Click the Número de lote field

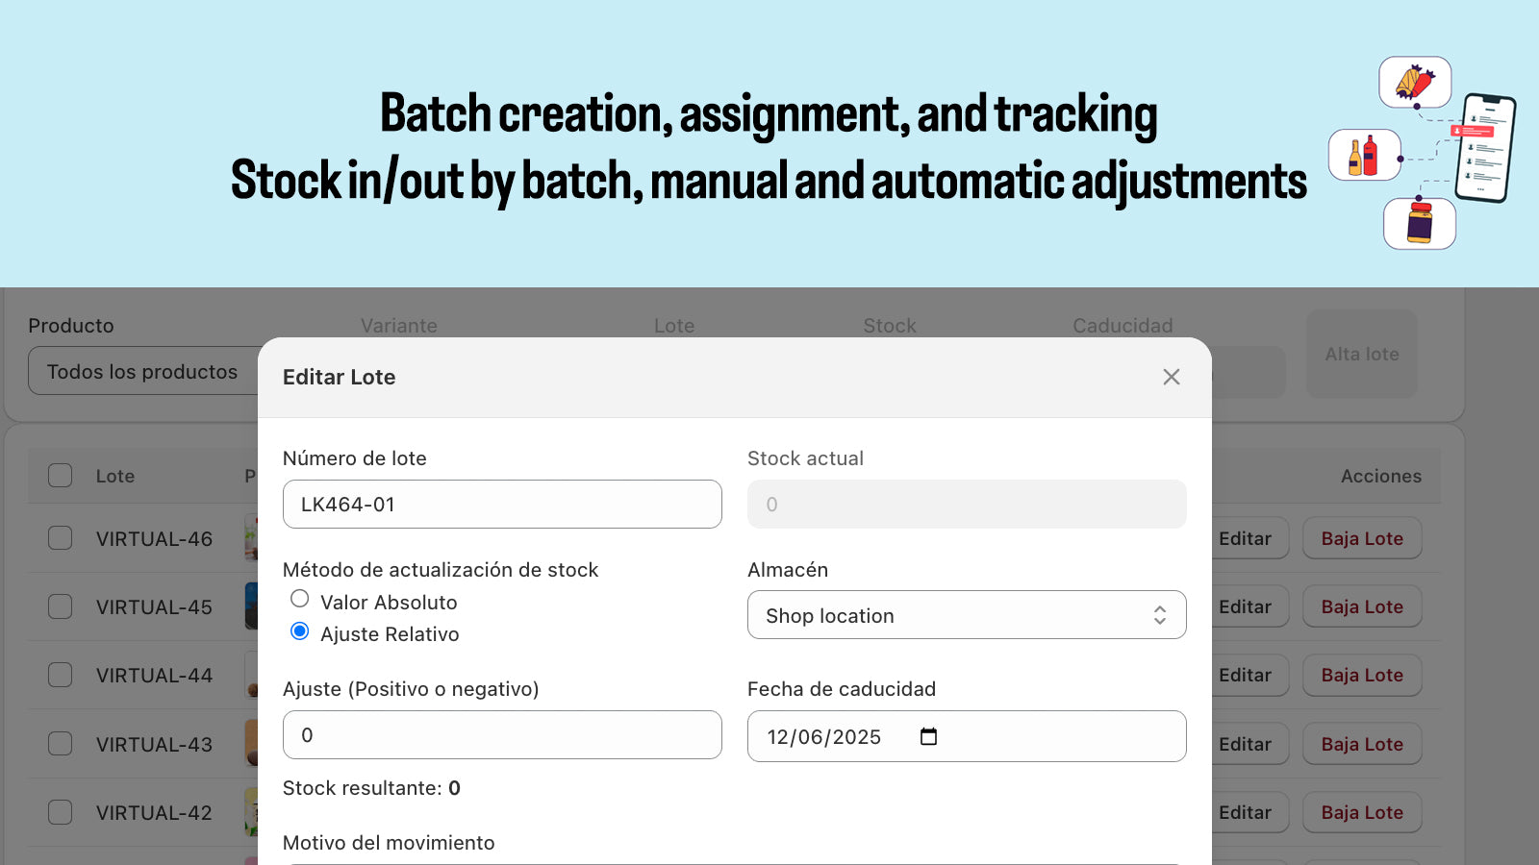point(501,505)
